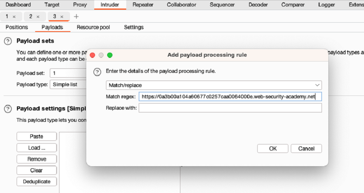
Task: Close Intruder tab 1 with its x
Action: click(x=14, y=17)
